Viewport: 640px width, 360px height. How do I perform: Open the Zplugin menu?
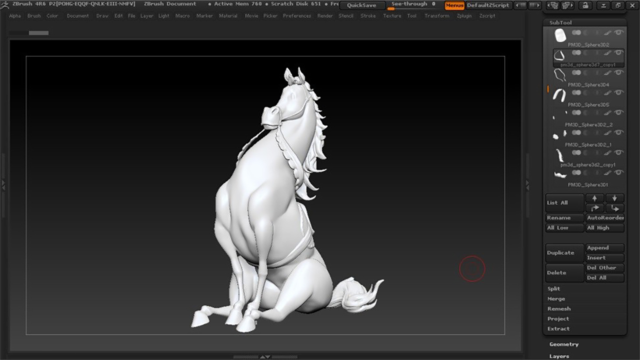[464, 16]
